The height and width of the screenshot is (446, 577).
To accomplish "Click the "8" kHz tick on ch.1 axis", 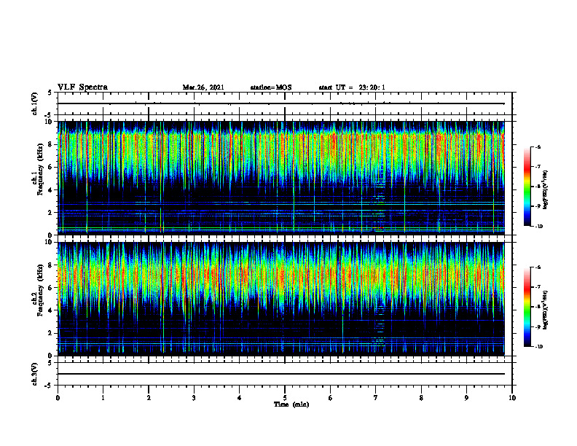I will point(51,144).
